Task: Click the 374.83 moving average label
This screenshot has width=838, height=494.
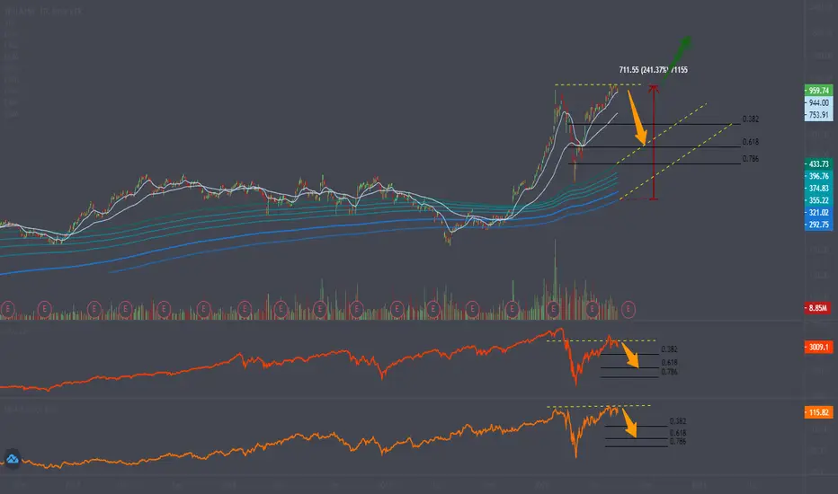Action: 818,188
